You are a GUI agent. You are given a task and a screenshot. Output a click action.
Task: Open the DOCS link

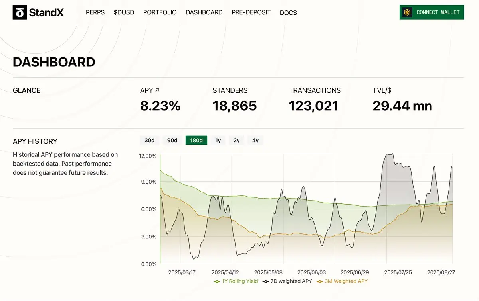click(x=288, y=13)
